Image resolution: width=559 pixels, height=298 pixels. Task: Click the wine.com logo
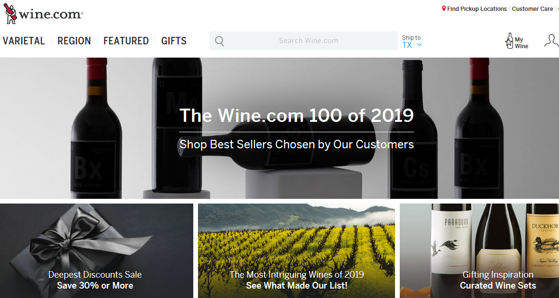[x=43, y=14]
